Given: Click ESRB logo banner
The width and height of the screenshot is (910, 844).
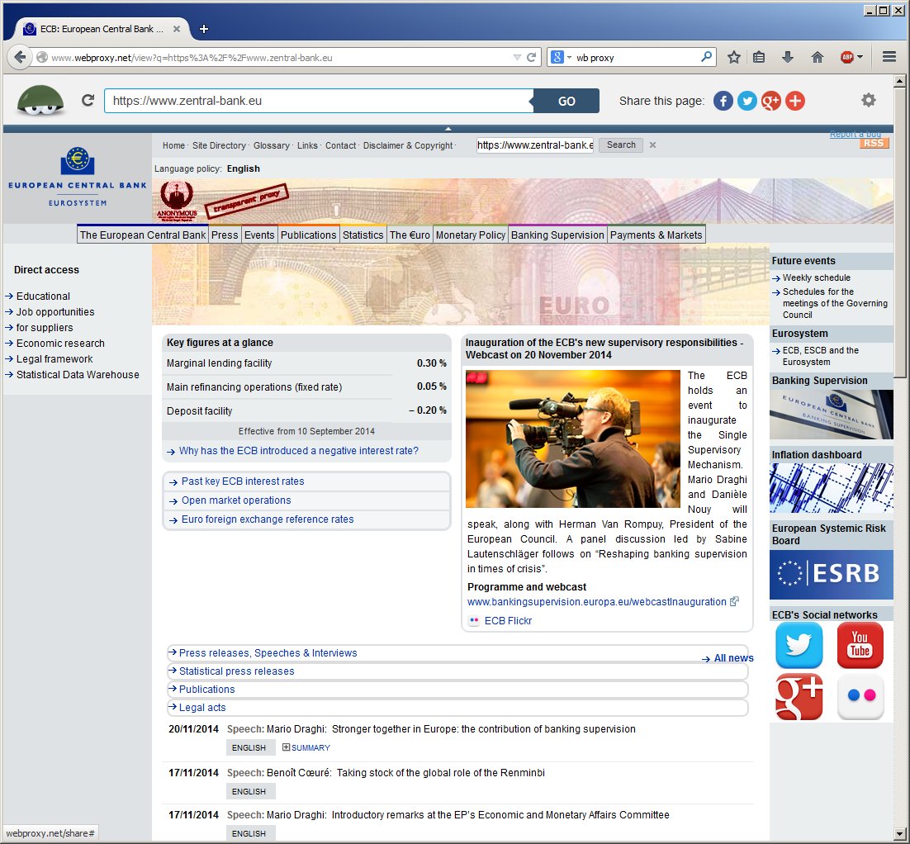Looking at the screenshot, I should pos(831,574).
